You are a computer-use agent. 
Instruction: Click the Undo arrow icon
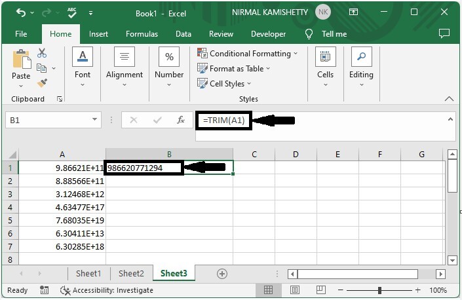[x=21, y=12]
